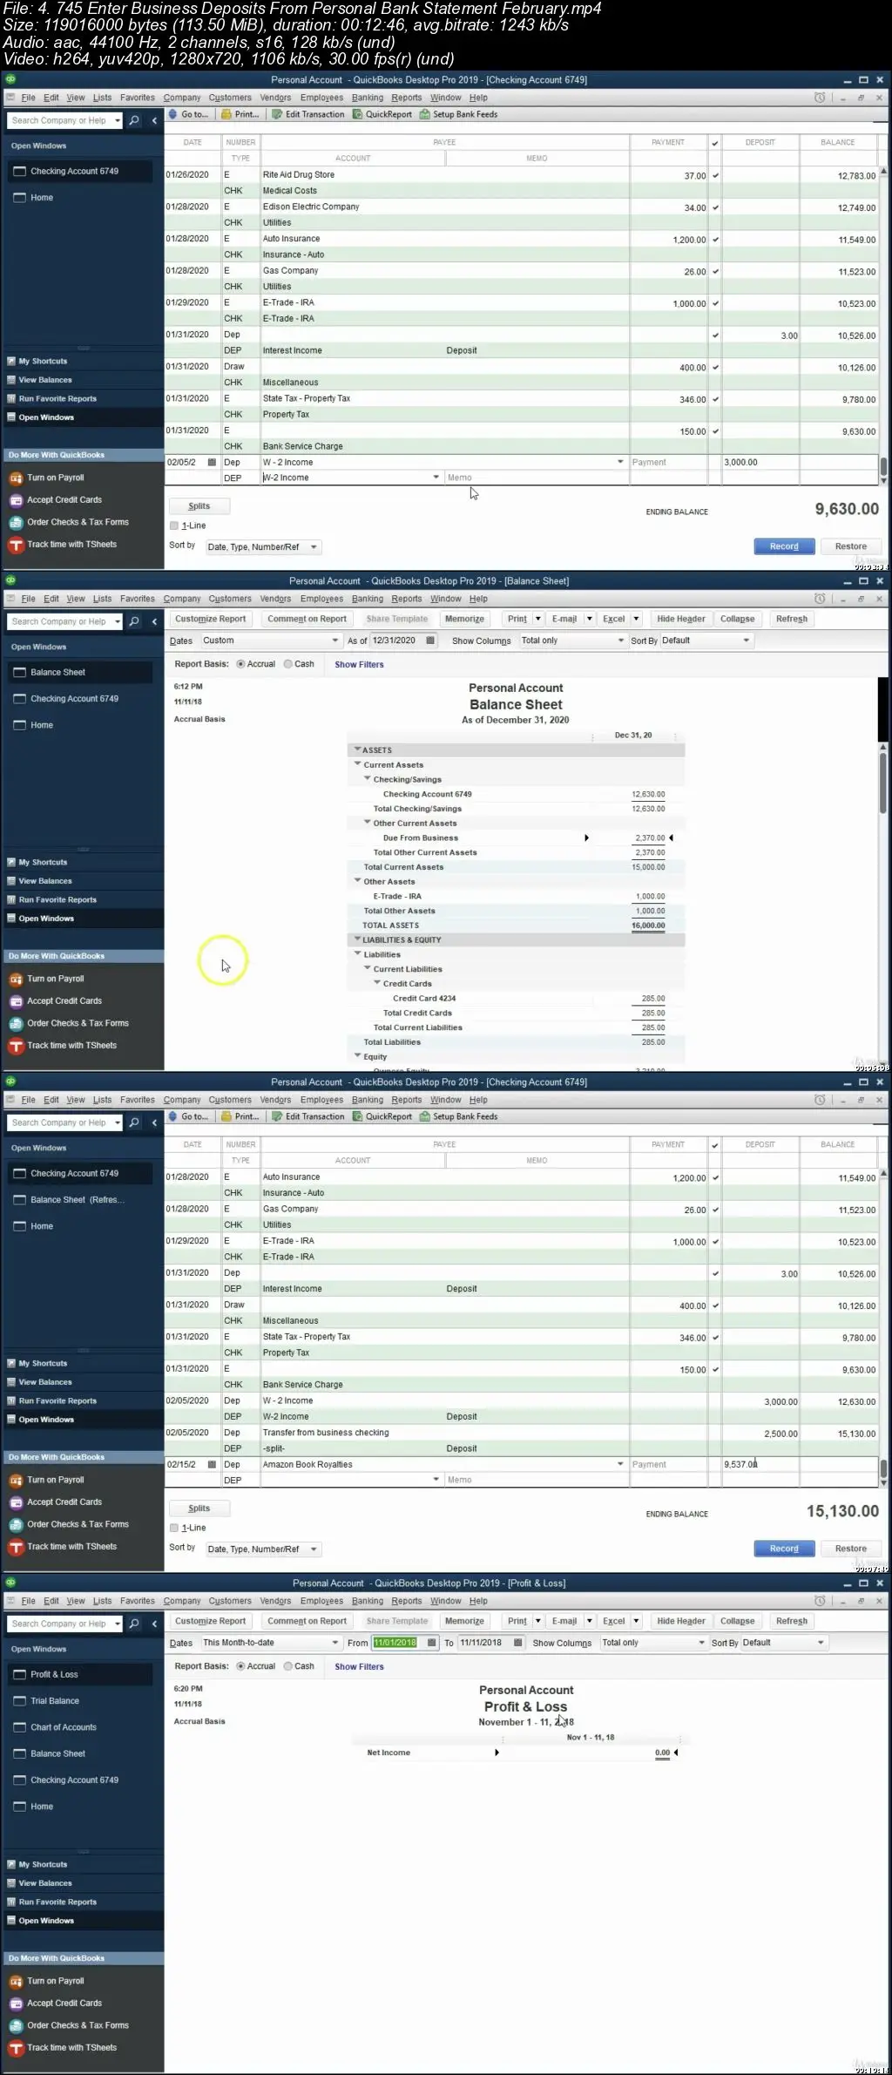This screenshot has width=892, height=2075.
Task: Open Sort by dropdown in the 9,630.00 ending balance register
Action: pyautogui.click(x=264, y=547)
